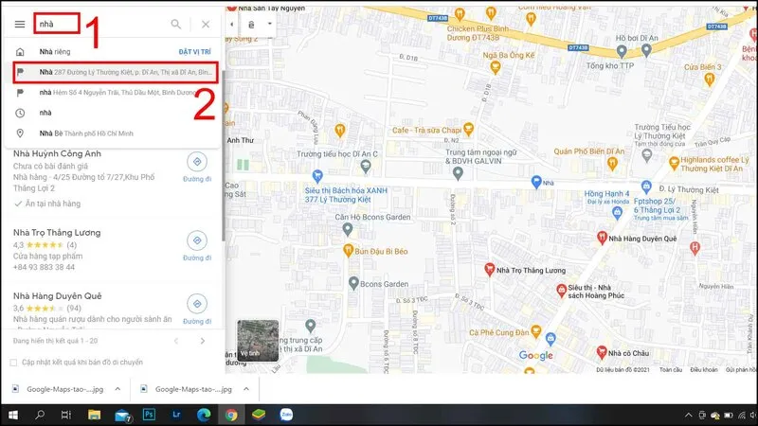
Task: Click the Hồ bơi Dĩ An pin
Action: coord(646,50)
